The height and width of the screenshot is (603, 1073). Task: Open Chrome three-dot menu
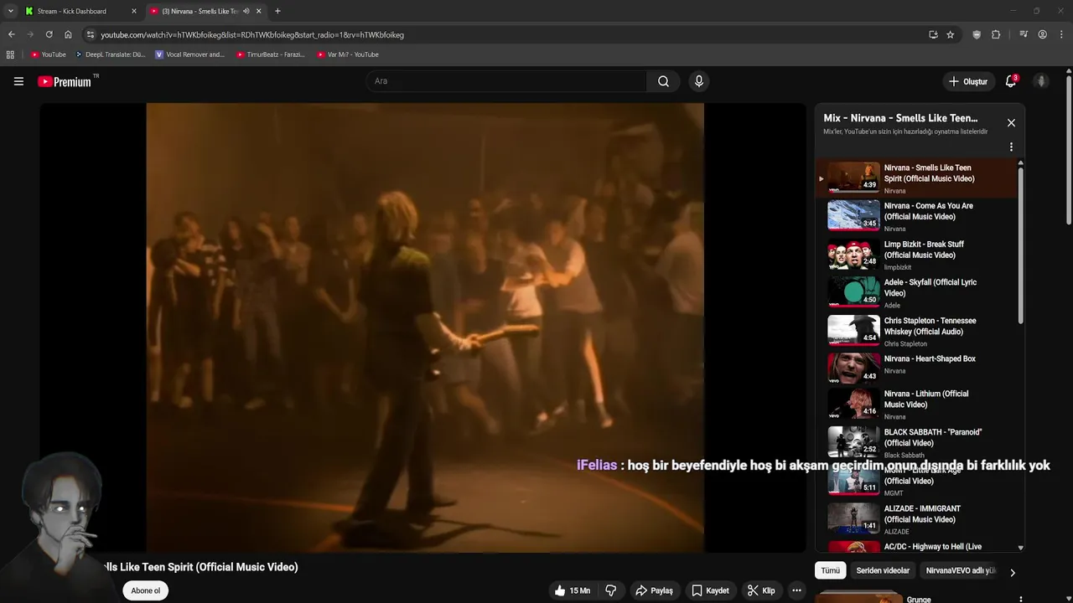tap(1061, 34)
